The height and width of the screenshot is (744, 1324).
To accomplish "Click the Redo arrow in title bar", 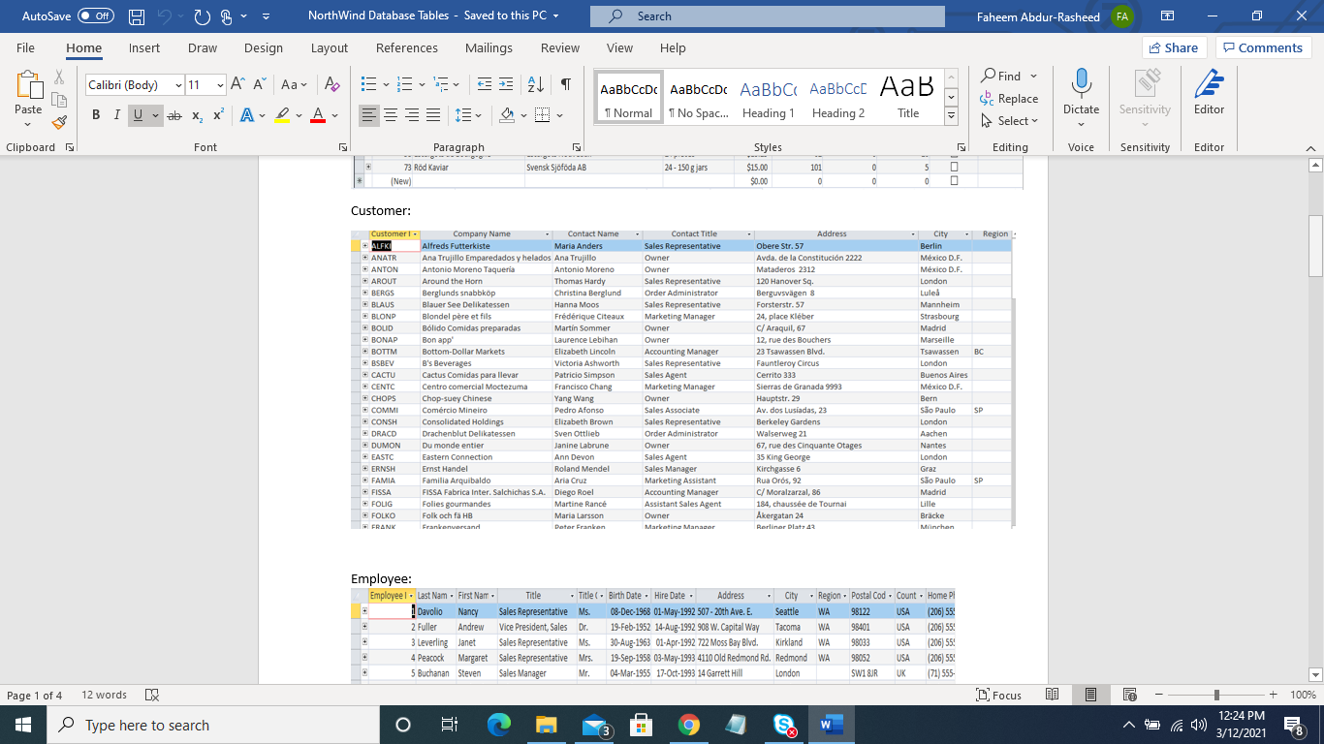I will pyautogui.click(x=202, y=15).
